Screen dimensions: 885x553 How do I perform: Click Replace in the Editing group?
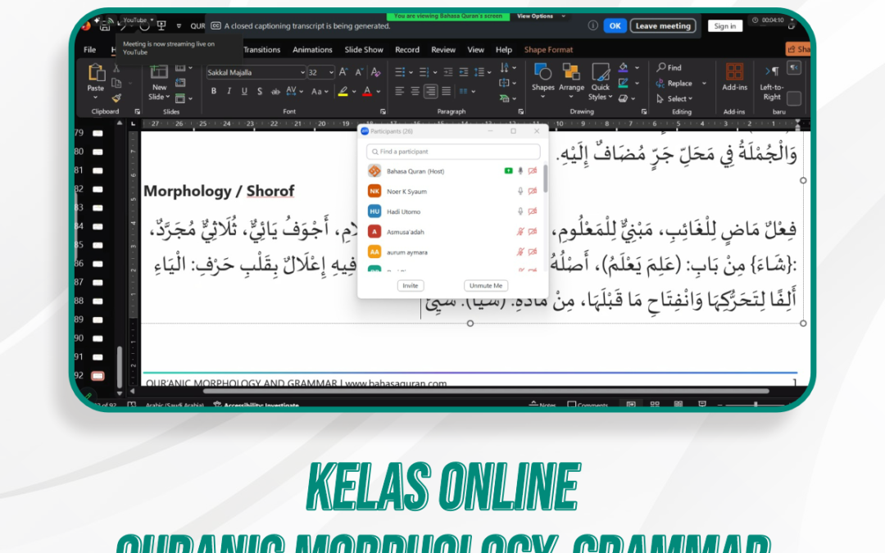[x=675, y=83]
